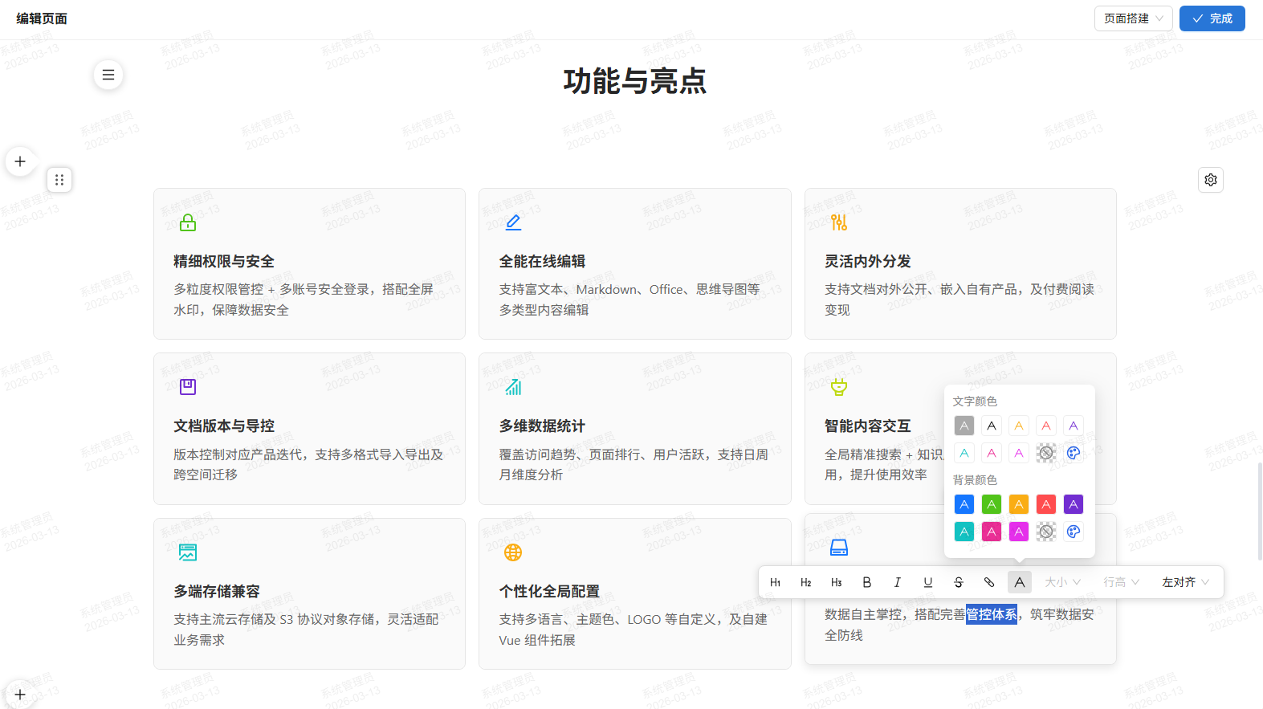1263x709 pixels.
Task: Click the 全能在线编辑 card title
Action: pyautogui.click(x=542, y=262)
